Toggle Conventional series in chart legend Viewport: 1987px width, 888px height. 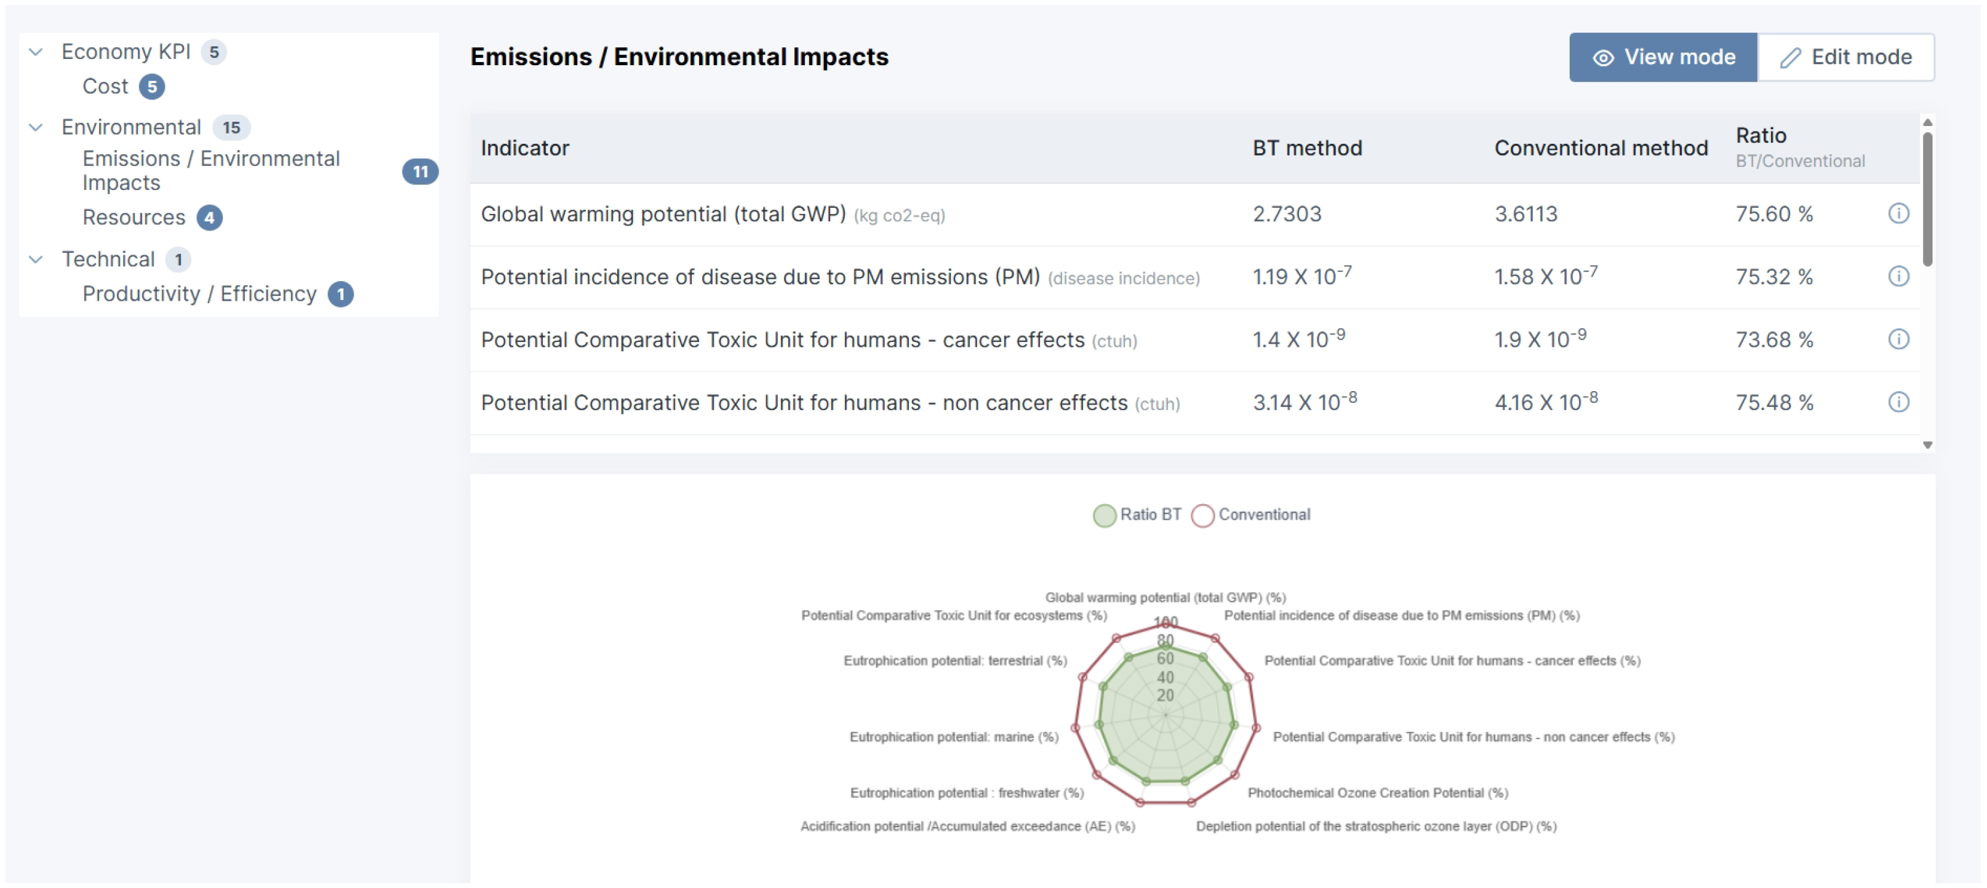click(x=1250, y=515)
